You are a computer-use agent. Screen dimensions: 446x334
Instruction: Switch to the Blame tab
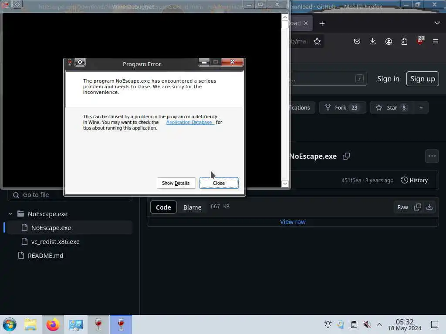coord(192,207)
